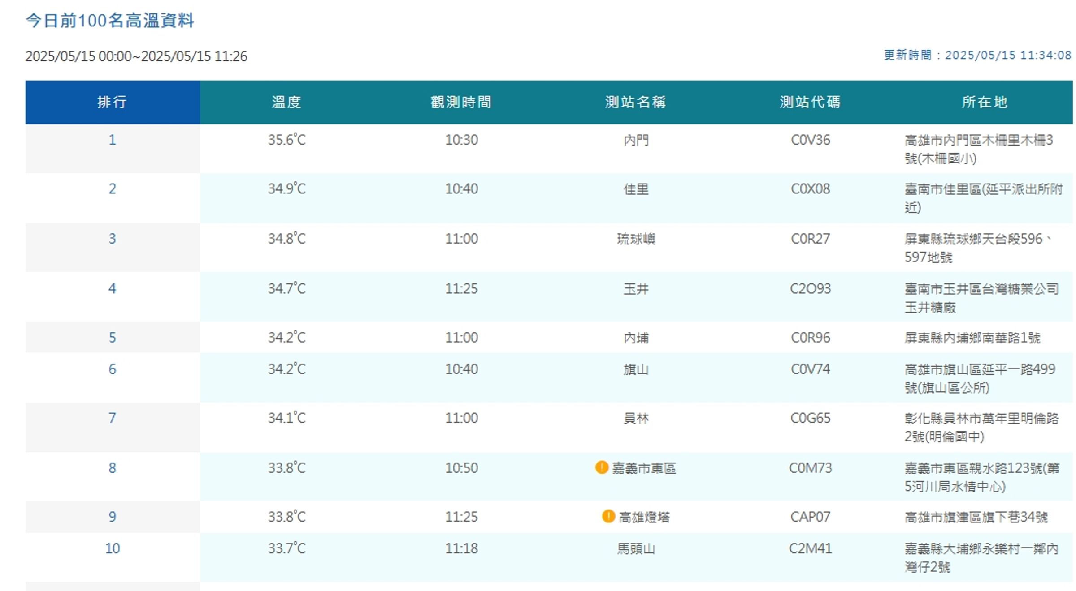Image resolution: width=1076 pixels, height=591 pixels.
Task: Select station name 琉球嶼
Action: pos(636,239)
